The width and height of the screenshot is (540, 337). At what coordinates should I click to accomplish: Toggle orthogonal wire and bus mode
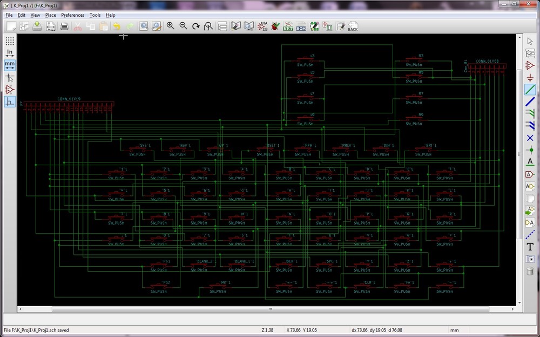pos(10,102)
